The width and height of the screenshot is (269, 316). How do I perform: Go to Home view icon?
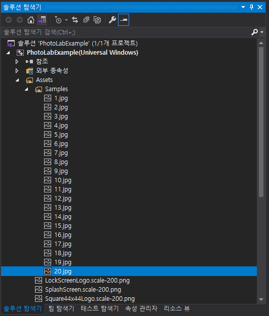[x=31, y=20]
